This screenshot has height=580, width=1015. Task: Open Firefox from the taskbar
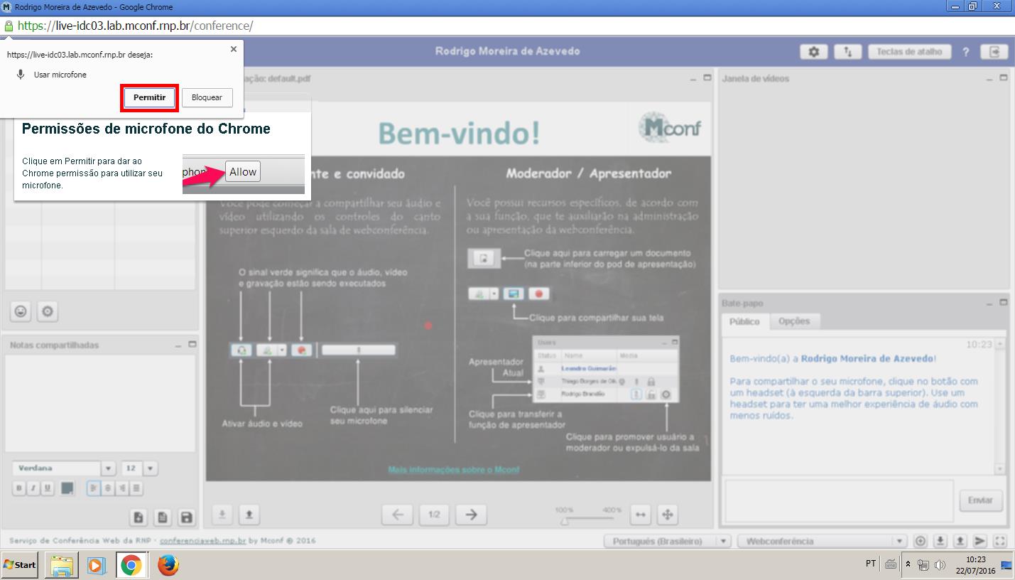click(x=168, y=565)
